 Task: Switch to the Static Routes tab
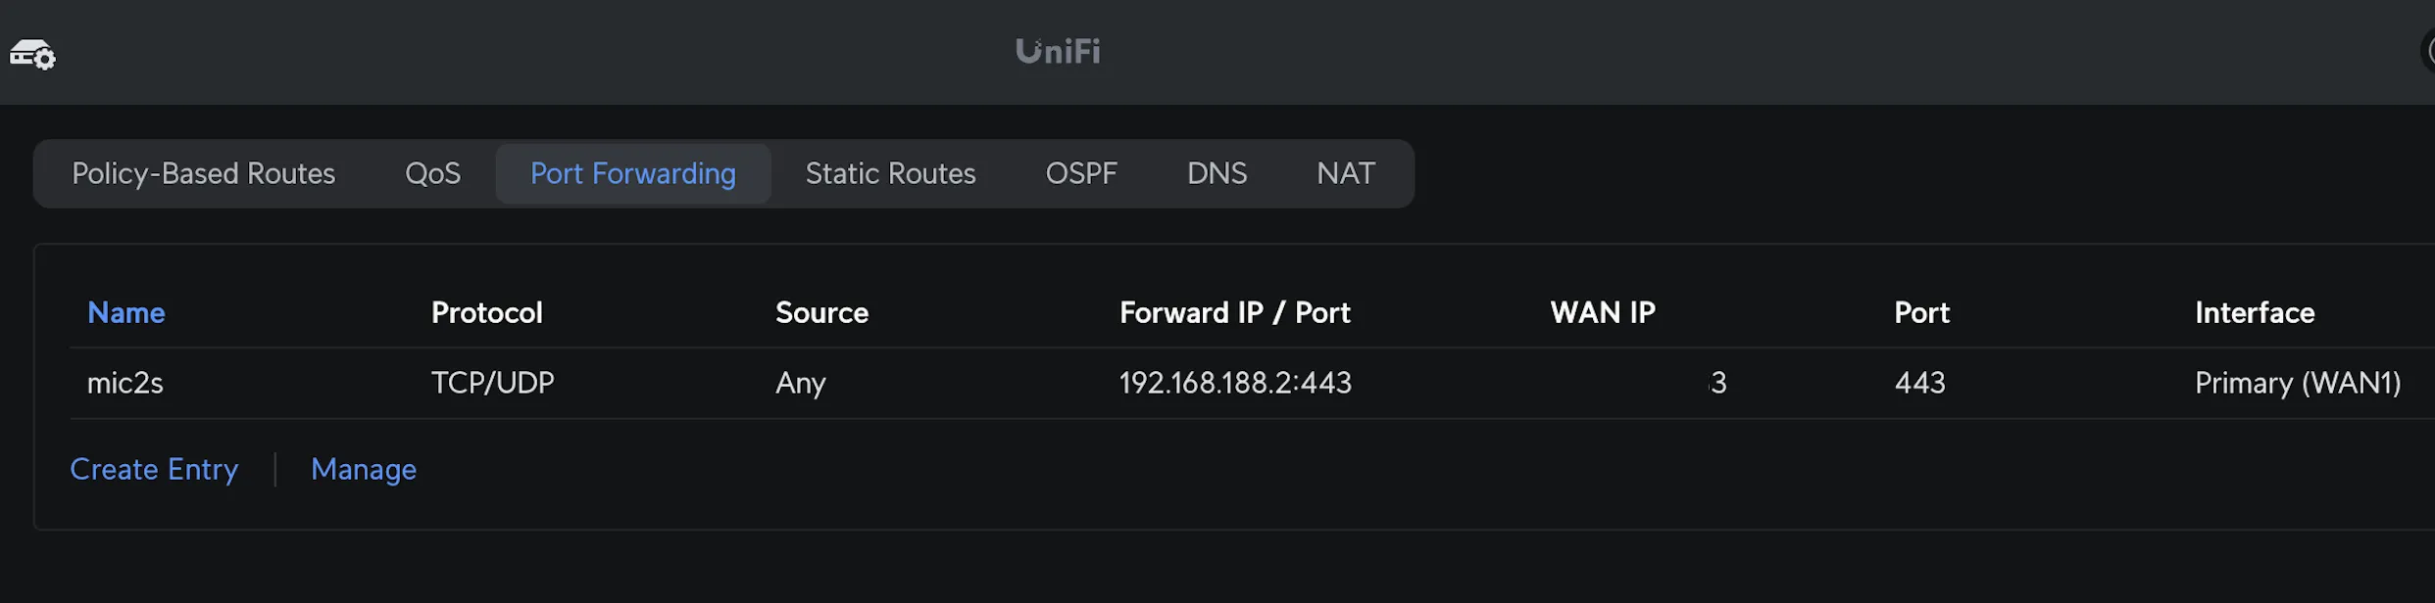click(x=890, y=173)
